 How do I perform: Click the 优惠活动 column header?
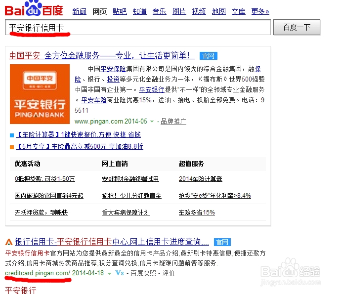coord(28,164)
